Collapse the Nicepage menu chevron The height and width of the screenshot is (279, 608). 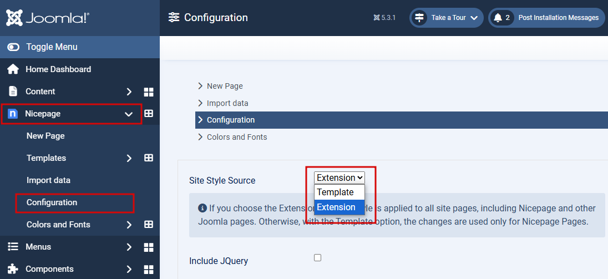[x=128, y=114]
